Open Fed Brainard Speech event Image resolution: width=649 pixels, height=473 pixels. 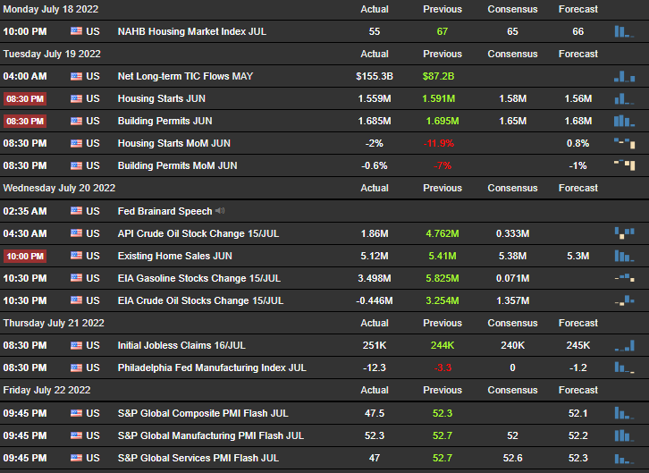(164, 211)
